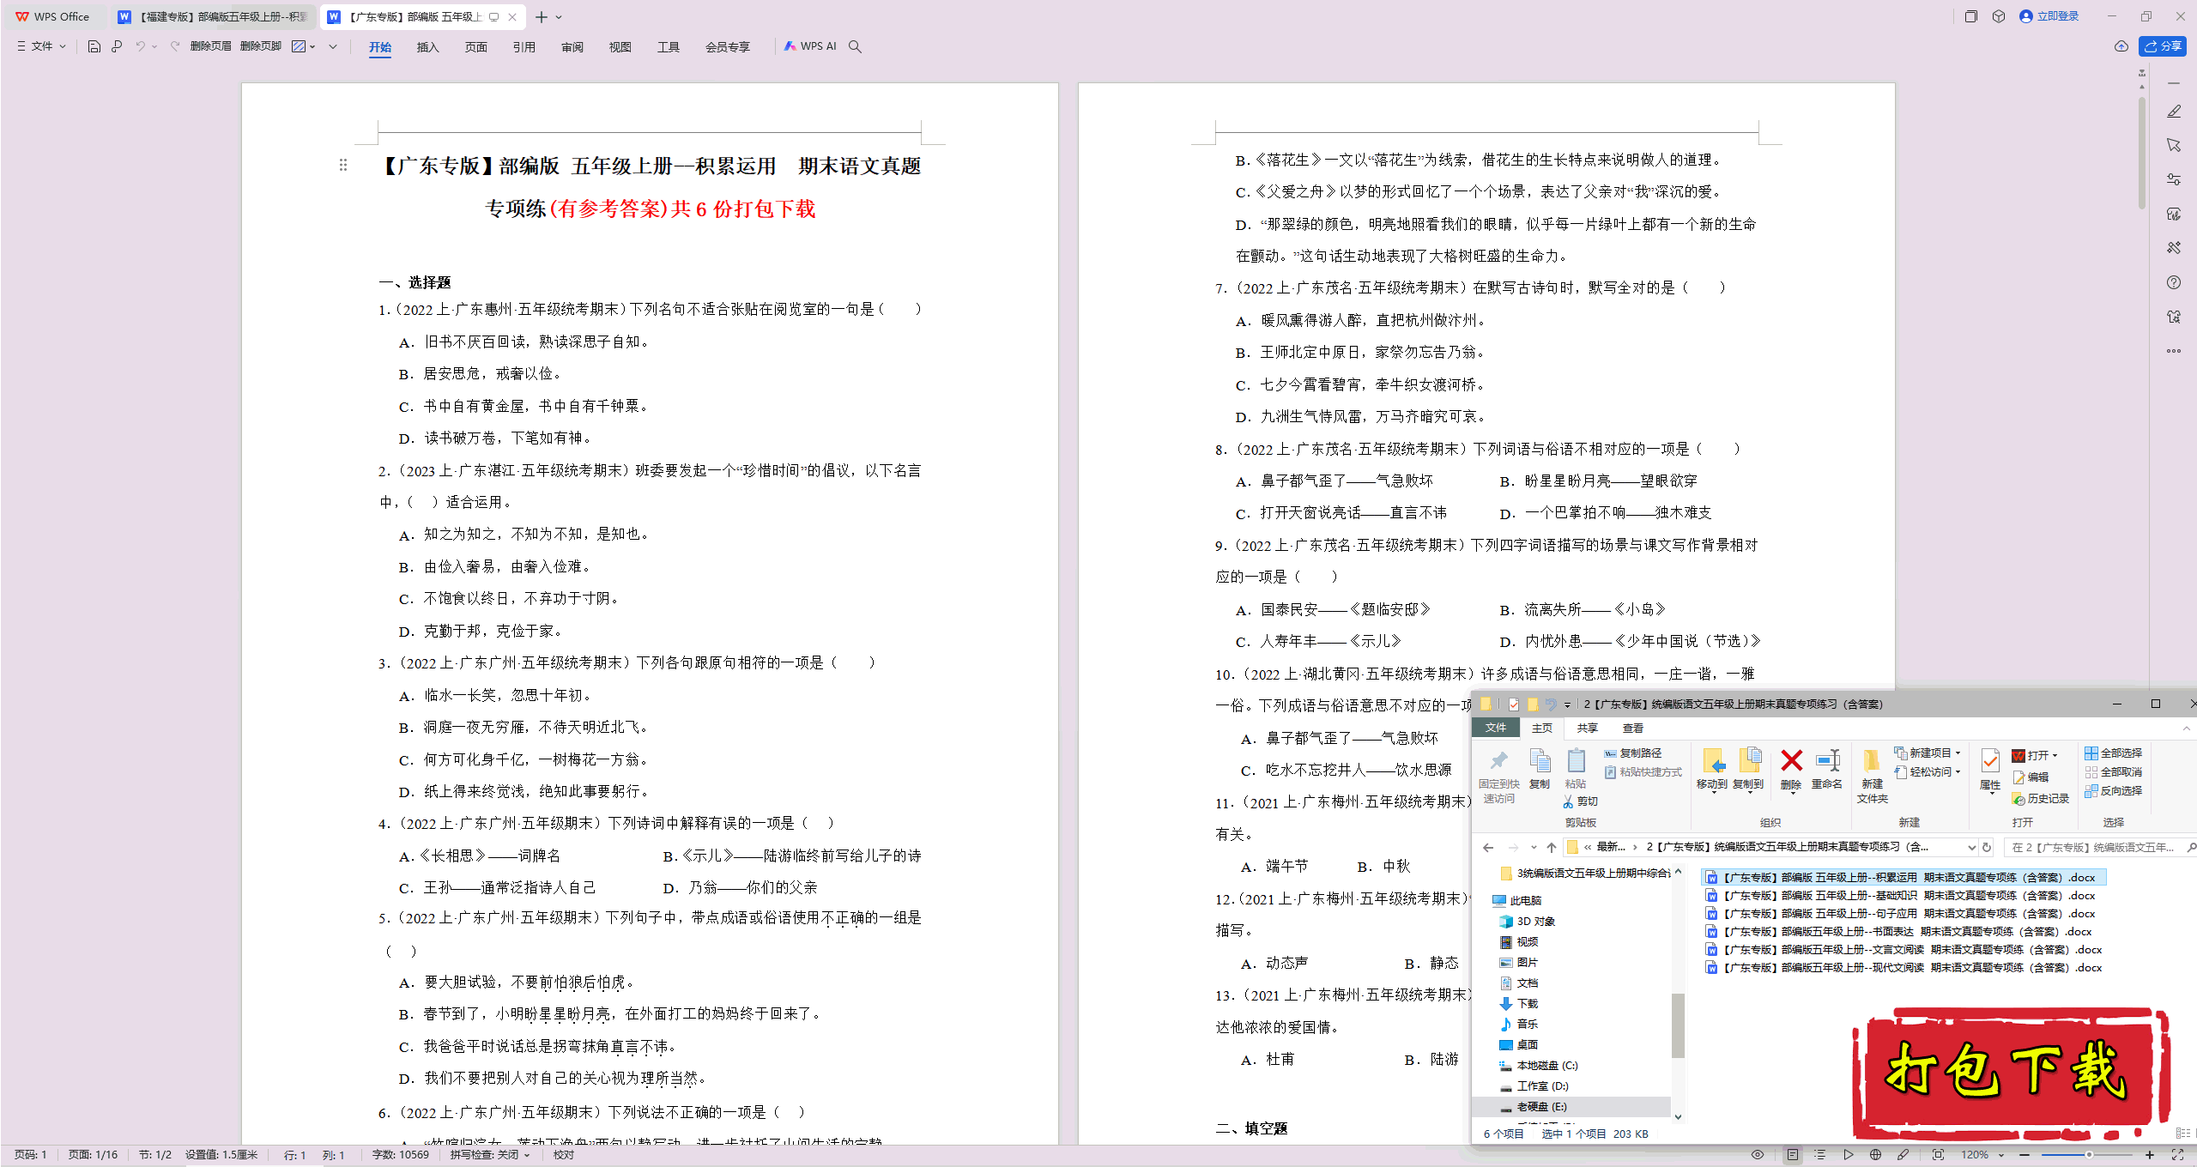Screen dimensions: 2197x1167
Task: Click the fullscreen icon in WPS status bar
Action: pyautogui.click(x=2177, y=1155)
